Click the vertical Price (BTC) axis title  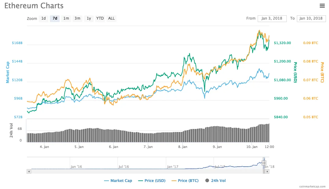[322, 72]
